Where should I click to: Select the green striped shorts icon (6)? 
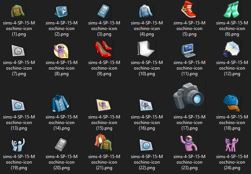tap(231, 9)
